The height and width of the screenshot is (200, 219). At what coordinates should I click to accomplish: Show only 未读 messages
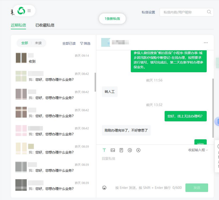[38, 43]
